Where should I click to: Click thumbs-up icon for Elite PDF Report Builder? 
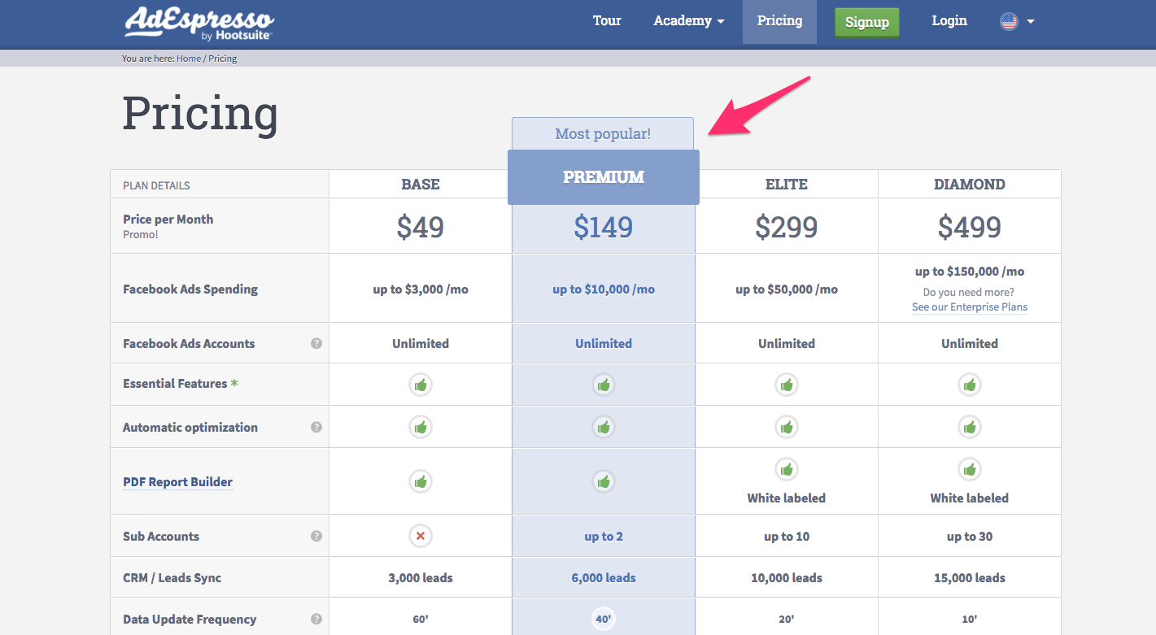coord(786,468)
